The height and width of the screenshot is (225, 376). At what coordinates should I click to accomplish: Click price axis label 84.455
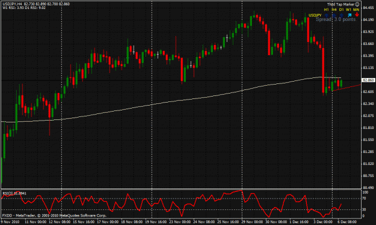point(368,8)
